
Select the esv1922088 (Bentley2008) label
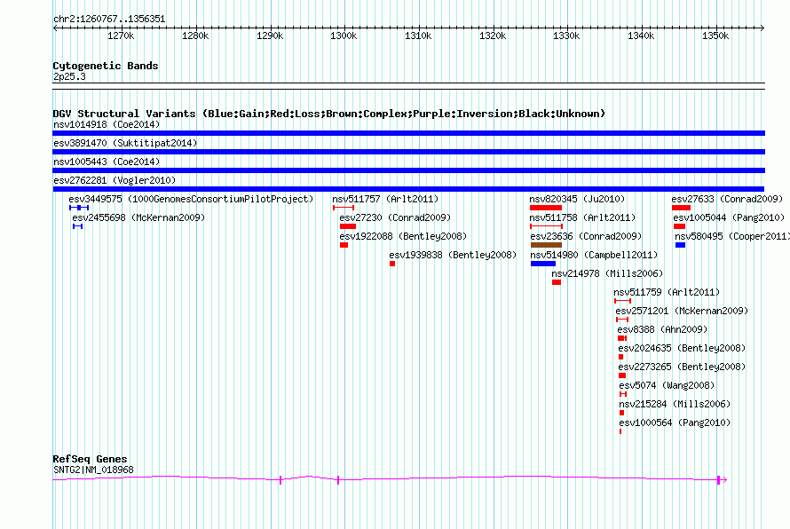pyautogui.click(x=403, y=236)
